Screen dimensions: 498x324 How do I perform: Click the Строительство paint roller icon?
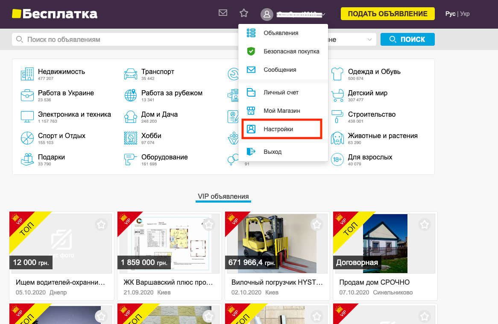[x=337, y=117]
